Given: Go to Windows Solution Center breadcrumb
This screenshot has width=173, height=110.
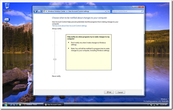Looking at the screenshot, I should click(57, 11).
